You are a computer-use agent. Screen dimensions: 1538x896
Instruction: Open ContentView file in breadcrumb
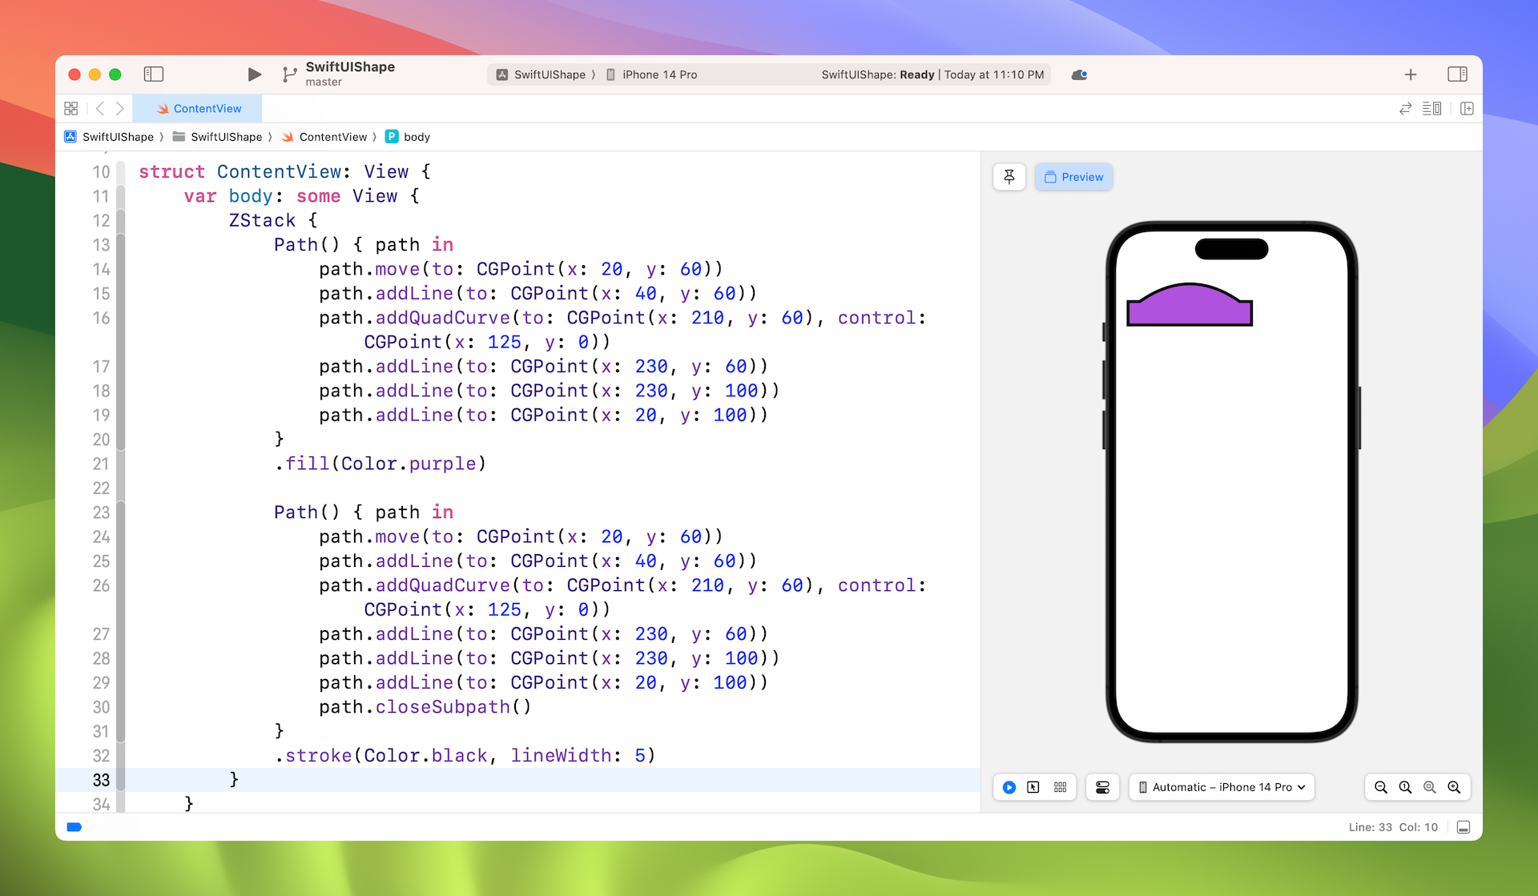324,137
